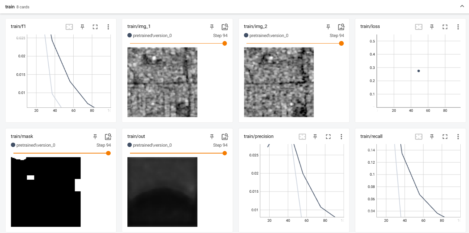
Task: Pin the train/f1 chart
Action: coord(82,26)
